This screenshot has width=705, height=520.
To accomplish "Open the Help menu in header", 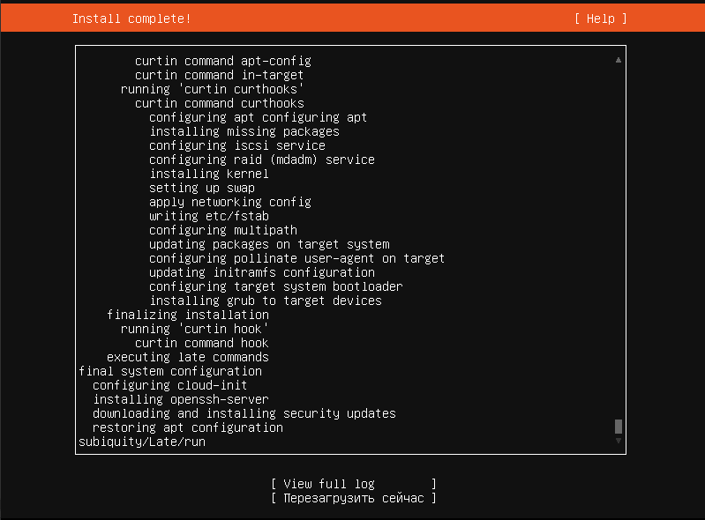I will tap(600, 19).
